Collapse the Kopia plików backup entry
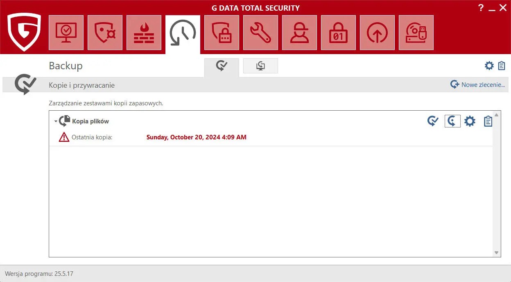This screenshot has height=282, width=511. point(56,122)
